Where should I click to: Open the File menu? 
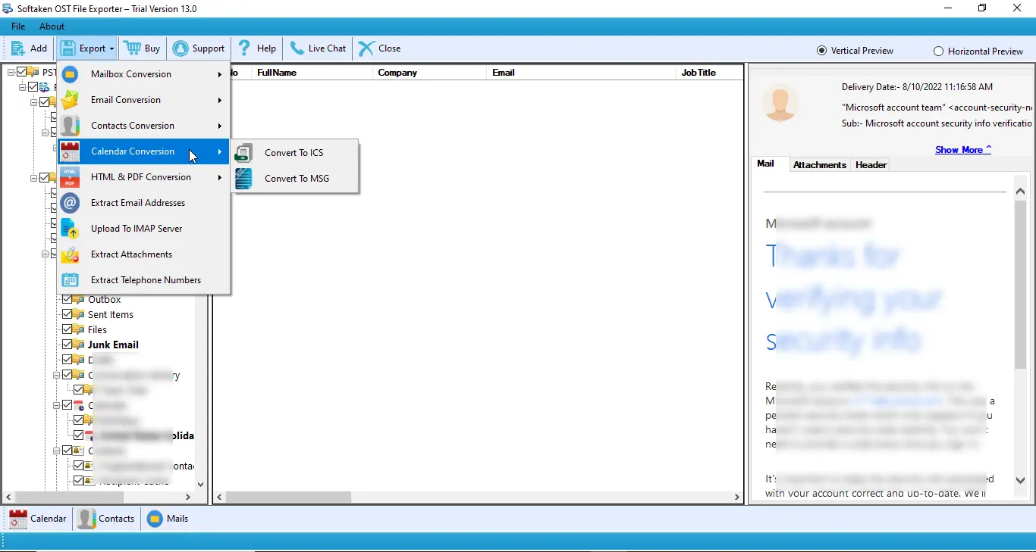pyautogui.click(x=17, y=26)
